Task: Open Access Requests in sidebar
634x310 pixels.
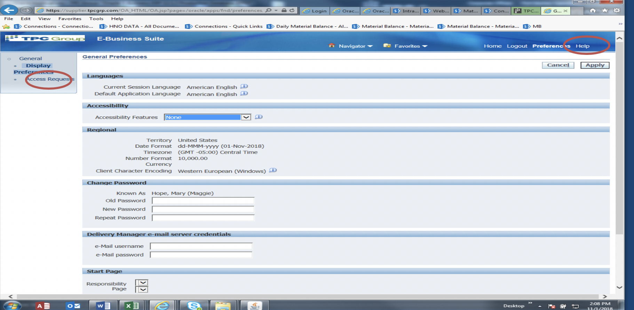Action: click(x=50, y=79)
